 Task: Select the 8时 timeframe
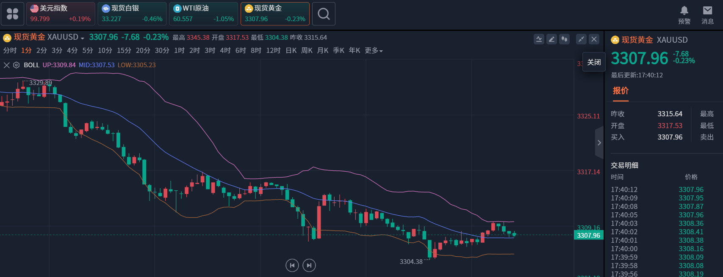tap(256, 50)
